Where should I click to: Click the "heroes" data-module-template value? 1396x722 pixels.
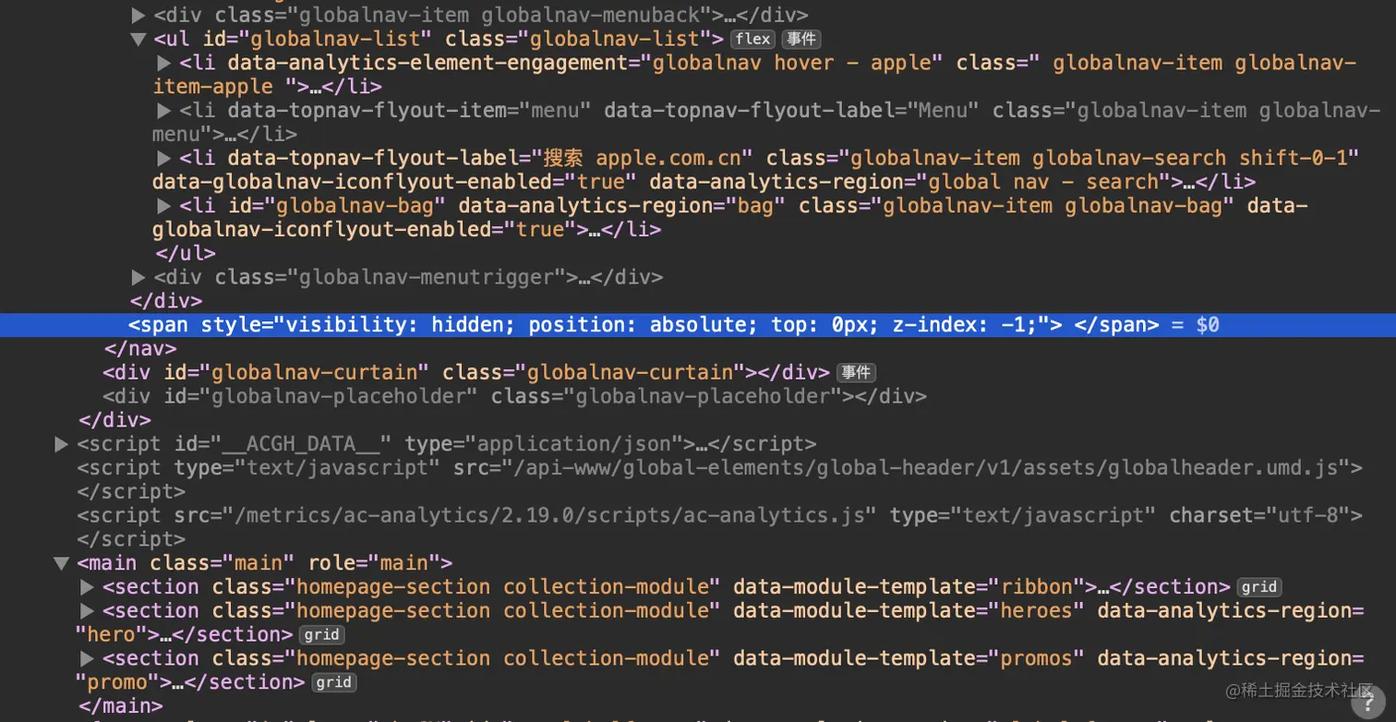(1037, 611)
